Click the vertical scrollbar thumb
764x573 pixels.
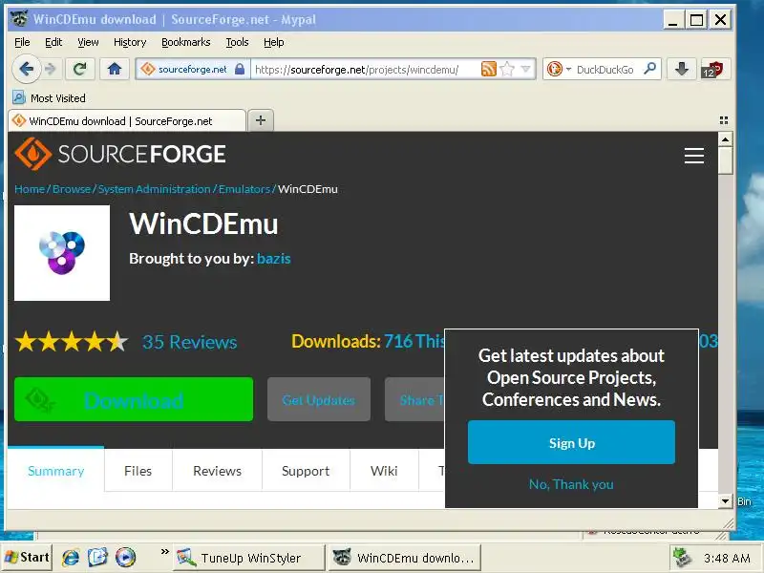pyautogui.click(x=725, y=160)
